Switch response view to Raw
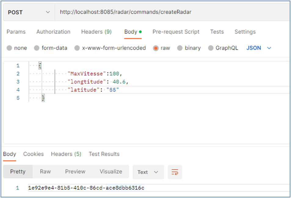This screenshot has height=198, width=291. click(x=45, y=172)
